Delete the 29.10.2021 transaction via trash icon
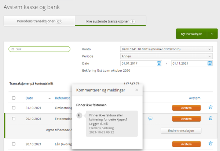 [x=210, y=118]
